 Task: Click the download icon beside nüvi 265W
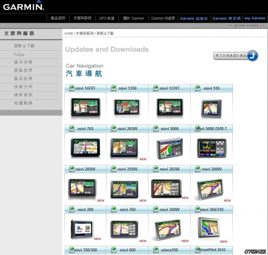tap(113, 128)
